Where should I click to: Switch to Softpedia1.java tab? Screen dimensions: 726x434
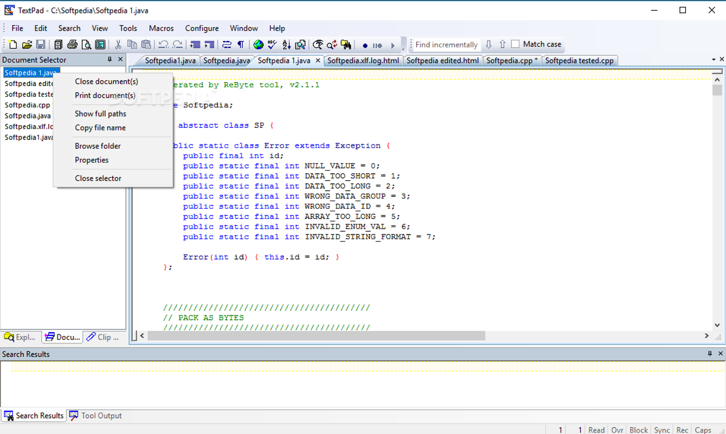tap(169, 61)
